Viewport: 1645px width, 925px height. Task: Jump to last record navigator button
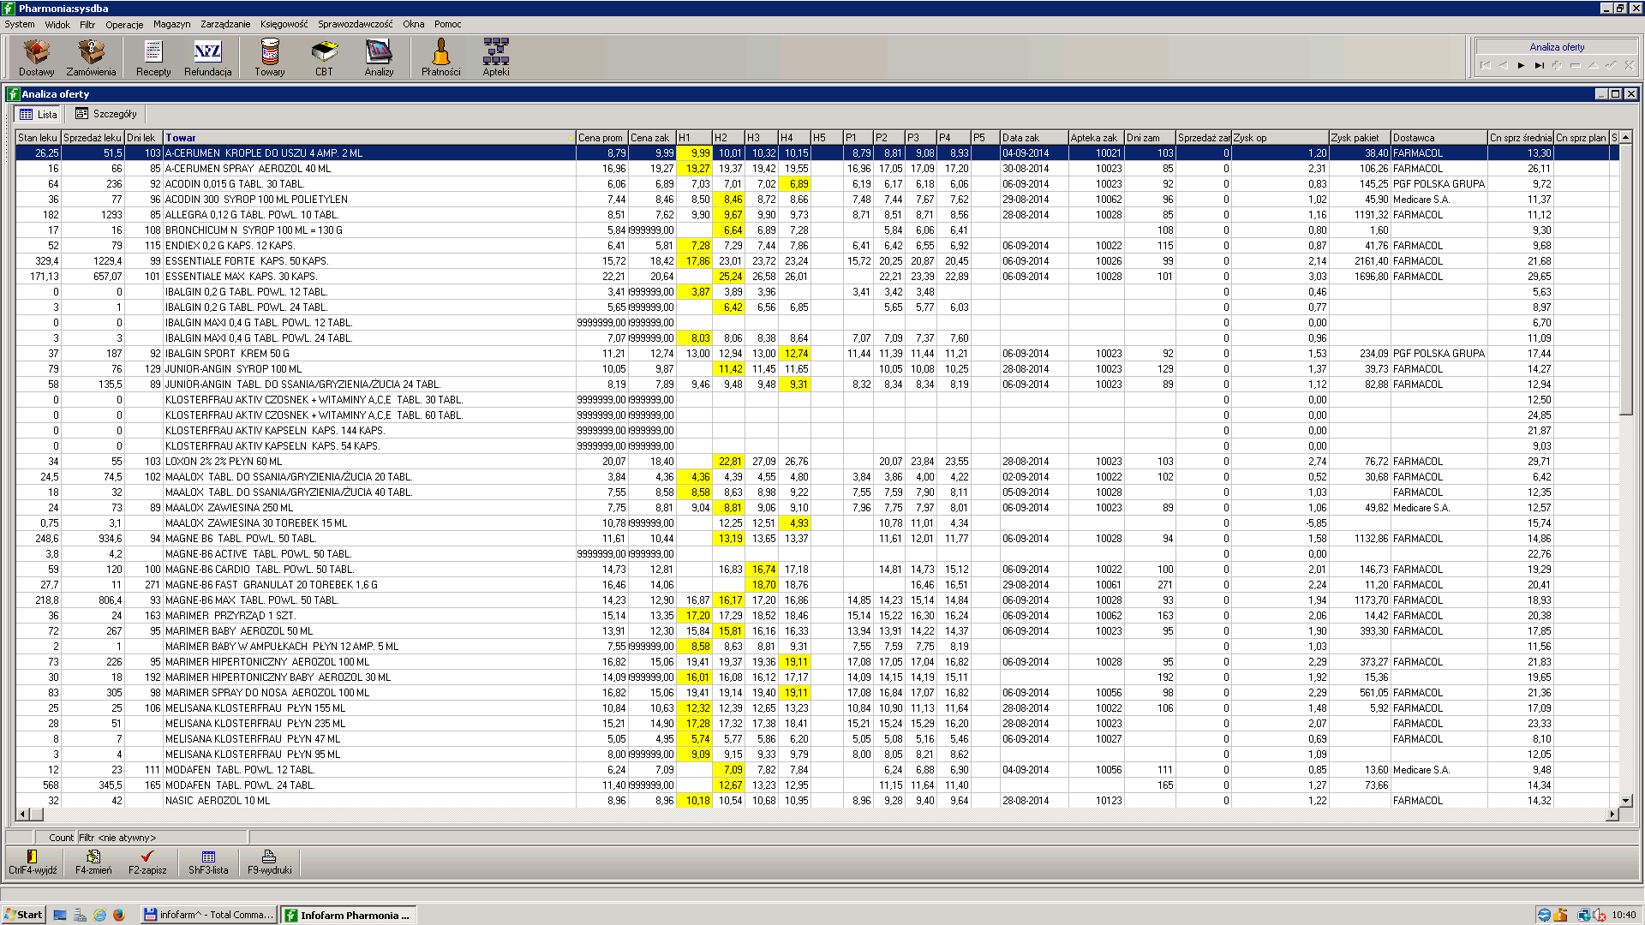1539,65
